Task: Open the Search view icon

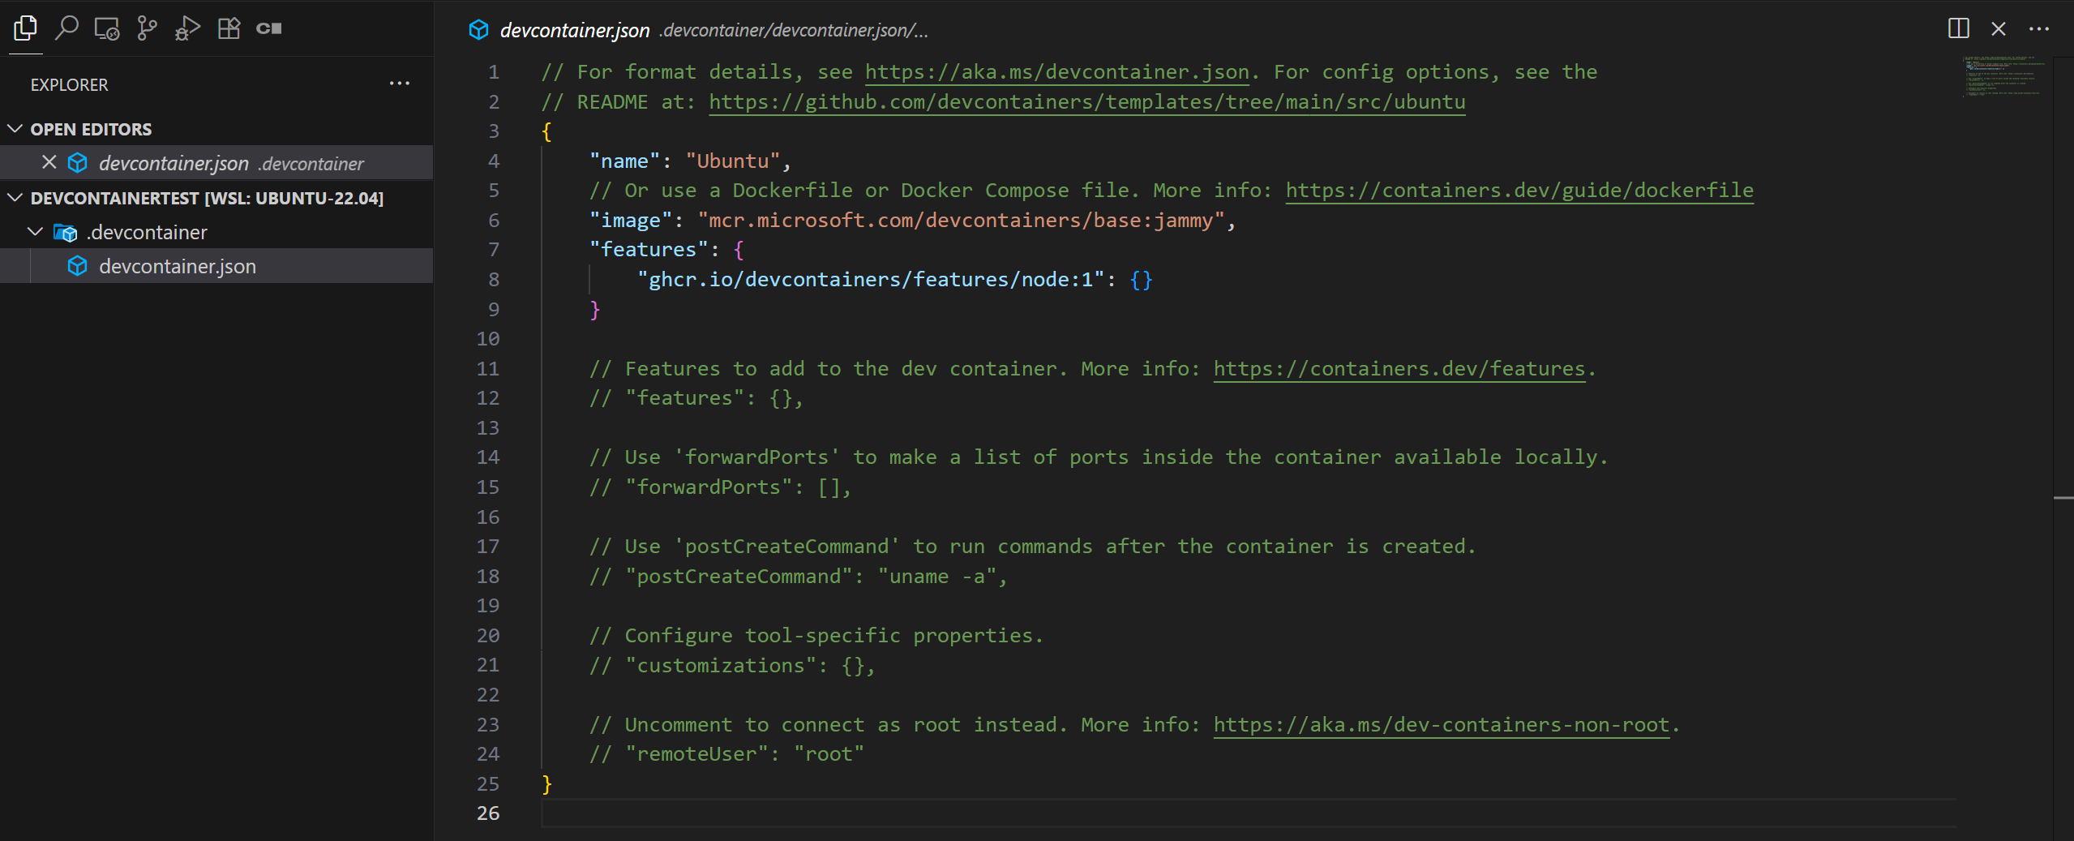Action: tap(66, 28)
